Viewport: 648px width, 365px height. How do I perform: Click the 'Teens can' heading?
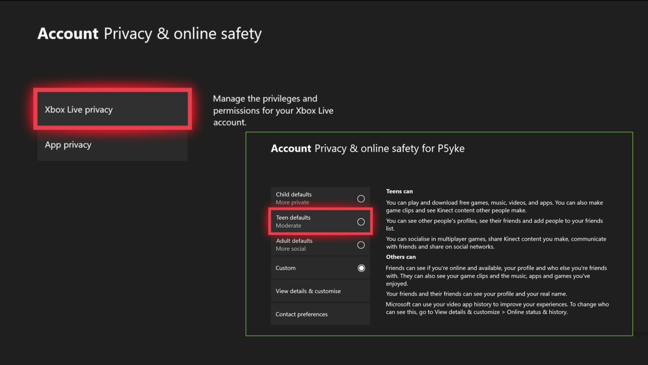tap(399, 191)
